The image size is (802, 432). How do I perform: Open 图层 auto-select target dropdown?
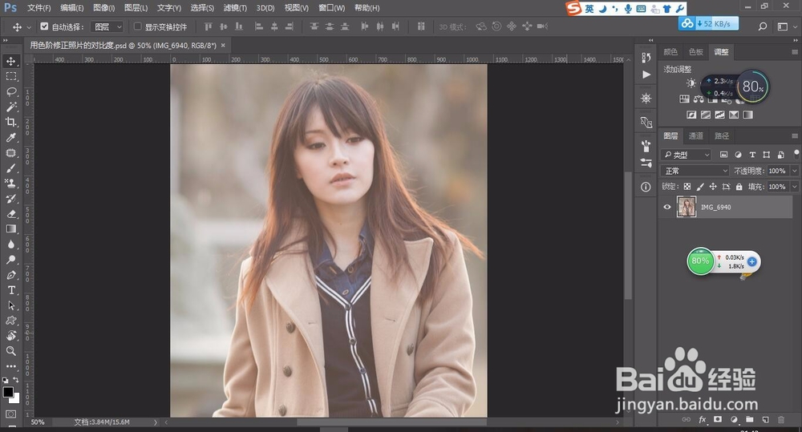coord(107,26)
